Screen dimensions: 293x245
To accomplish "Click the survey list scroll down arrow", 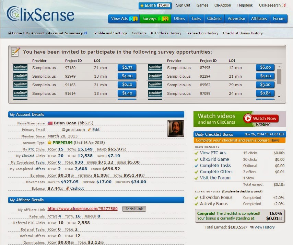I will (279, 97).
